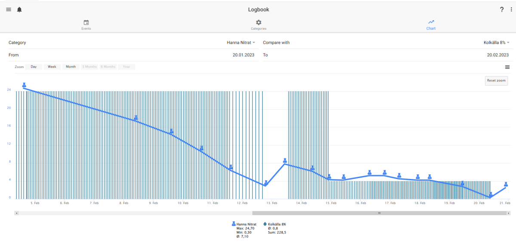Select the Week zoom range
Screen dimensions: 516x247
pos(52,67)
